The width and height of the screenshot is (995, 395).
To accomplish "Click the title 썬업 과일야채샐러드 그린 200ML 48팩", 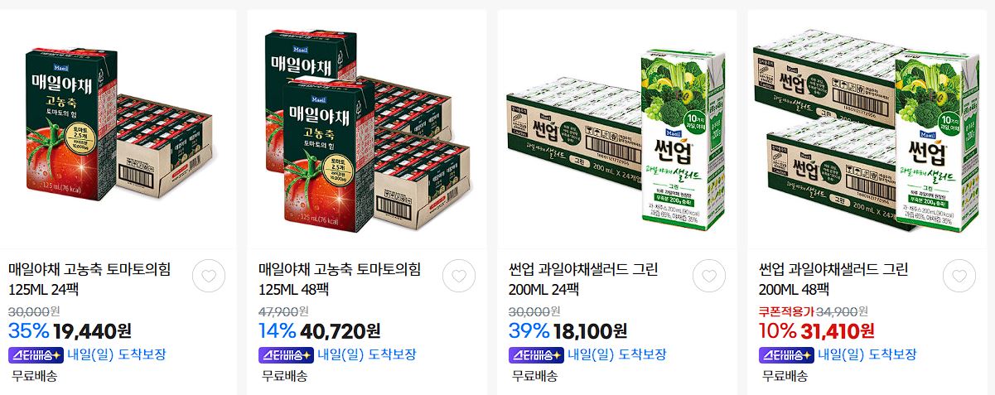I will pyautogui.click(x=833, y=279).
